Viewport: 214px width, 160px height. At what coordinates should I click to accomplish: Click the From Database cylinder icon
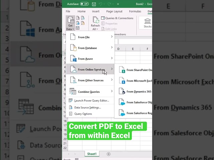point(73,47)
